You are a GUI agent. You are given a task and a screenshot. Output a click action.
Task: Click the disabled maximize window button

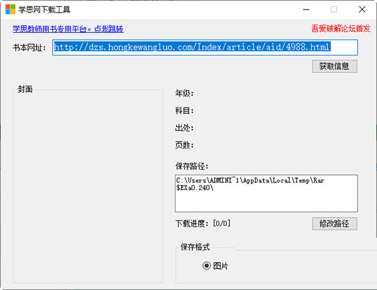[334, 9]
